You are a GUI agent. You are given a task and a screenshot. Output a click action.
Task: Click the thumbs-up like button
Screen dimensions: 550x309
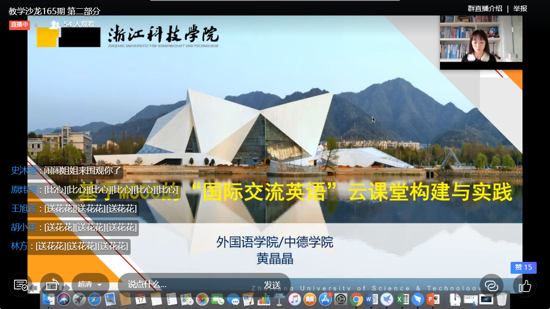click(x=525, y=286)
